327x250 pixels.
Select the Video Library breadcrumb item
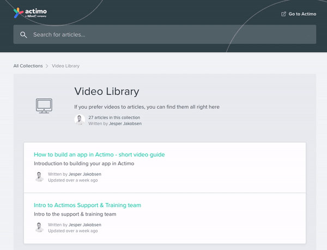pos(65,66)
